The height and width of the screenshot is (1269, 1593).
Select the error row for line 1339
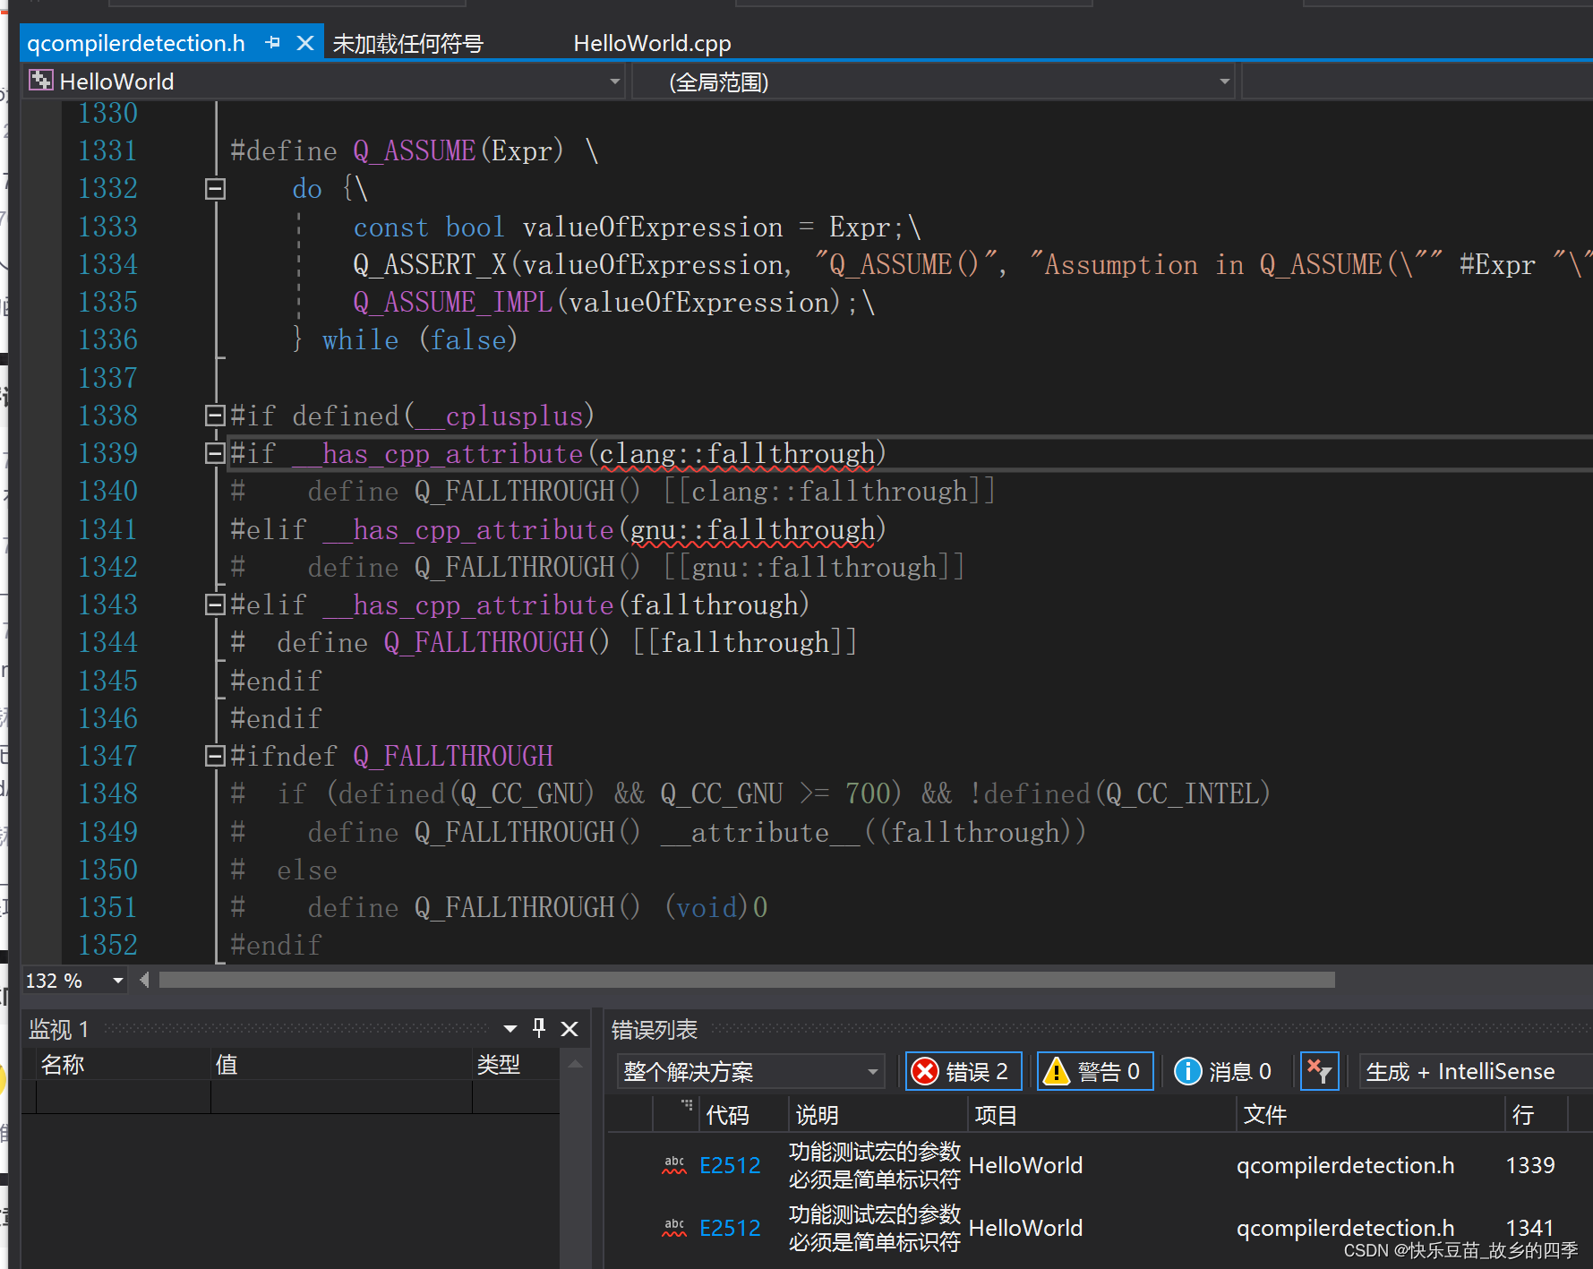tap(1100, 1165)
